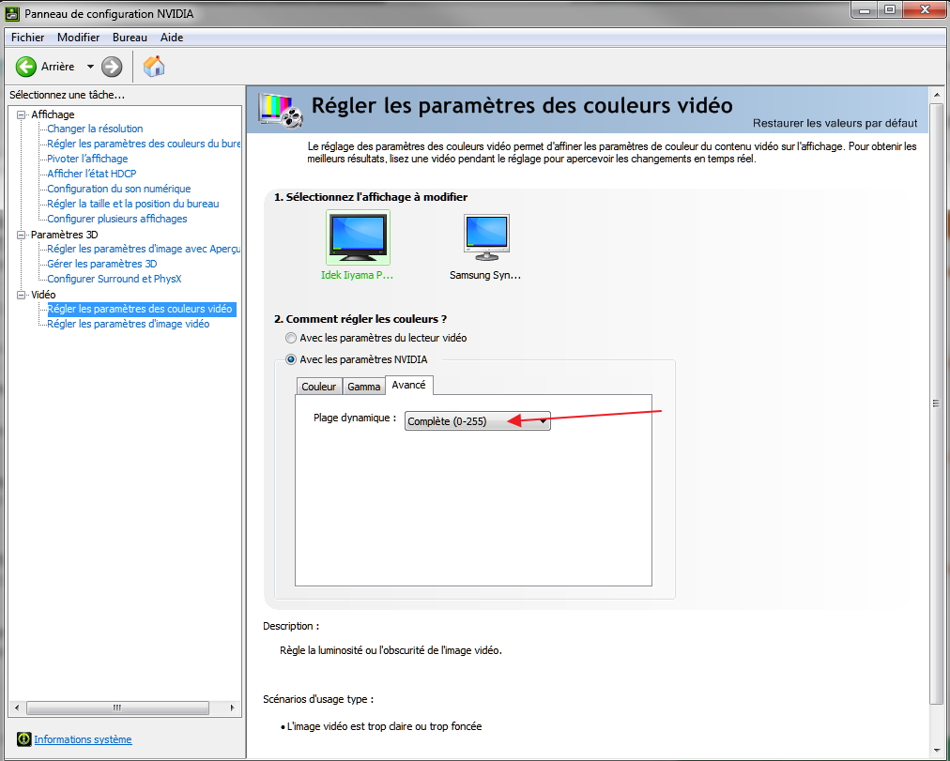Click the NVIDIA title bar app icon
The width and height of the screenshot is (950, 761).
pos(11,13)
